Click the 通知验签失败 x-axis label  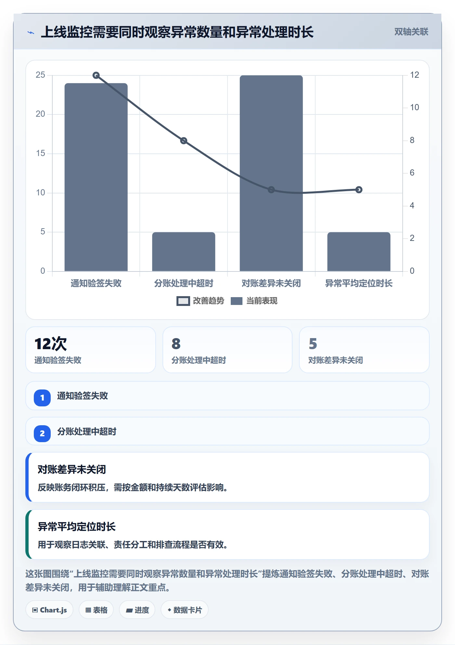click(x=96, y=283)
